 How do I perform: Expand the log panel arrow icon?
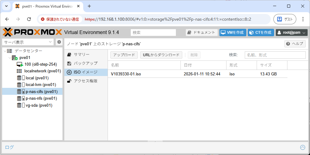click(x=302, y=147)
